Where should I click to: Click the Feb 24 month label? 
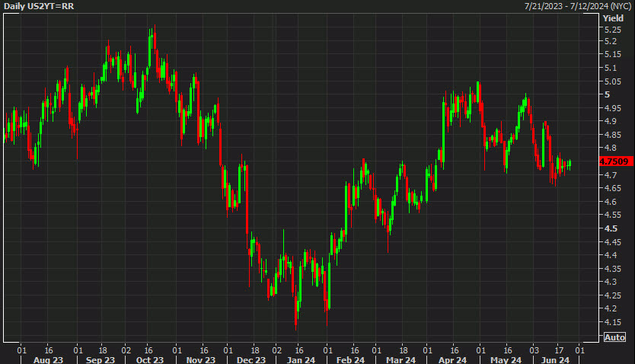coord(350,359)
